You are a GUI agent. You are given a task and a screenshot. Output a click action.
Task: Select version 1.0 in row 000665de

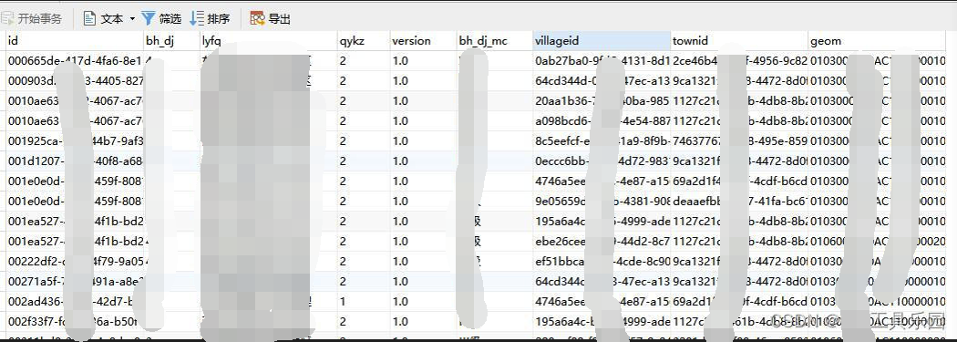point(422,61)
